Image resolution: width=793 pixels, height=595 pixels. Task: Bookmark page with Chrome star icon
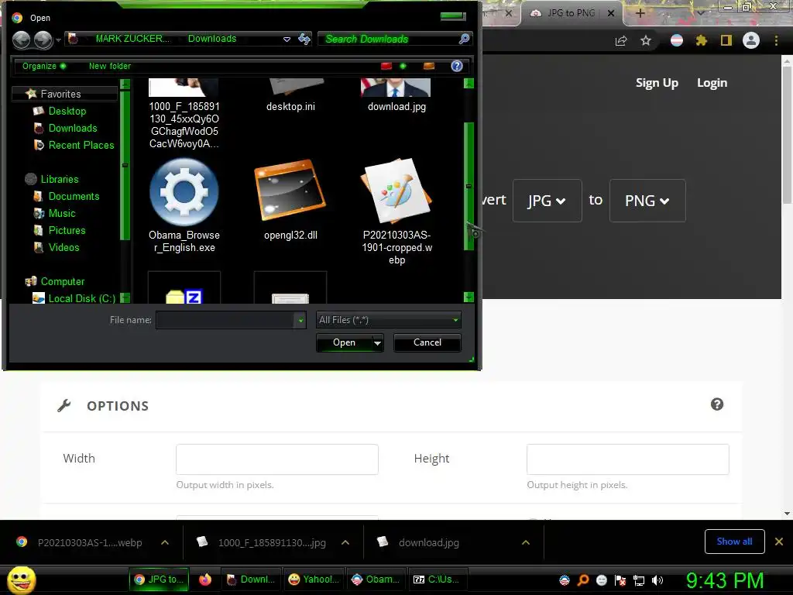point(646,40)
